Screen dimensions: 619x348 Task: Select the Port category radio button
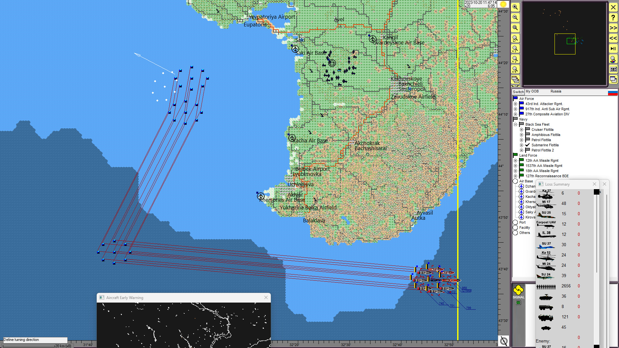pyautogui.click(x=515, y=222)
